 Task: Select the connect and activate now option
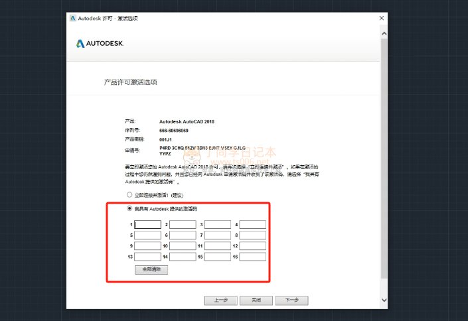(129, 195)
